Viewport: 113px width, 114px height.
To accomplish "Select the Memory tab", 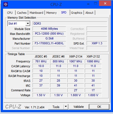I will click(51, 13).
